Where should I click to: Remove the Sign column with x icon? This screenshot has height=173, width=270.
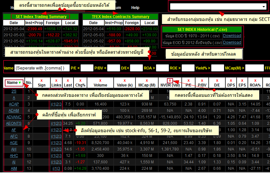[42, 80]
